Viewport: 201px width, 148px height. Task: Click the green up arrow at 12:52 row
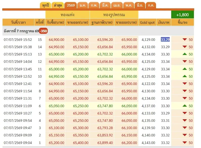(x=185, y=76)
